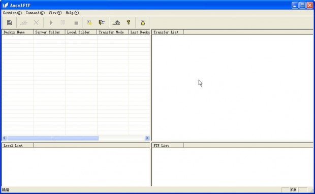Open the Command menu

[35, 13]
